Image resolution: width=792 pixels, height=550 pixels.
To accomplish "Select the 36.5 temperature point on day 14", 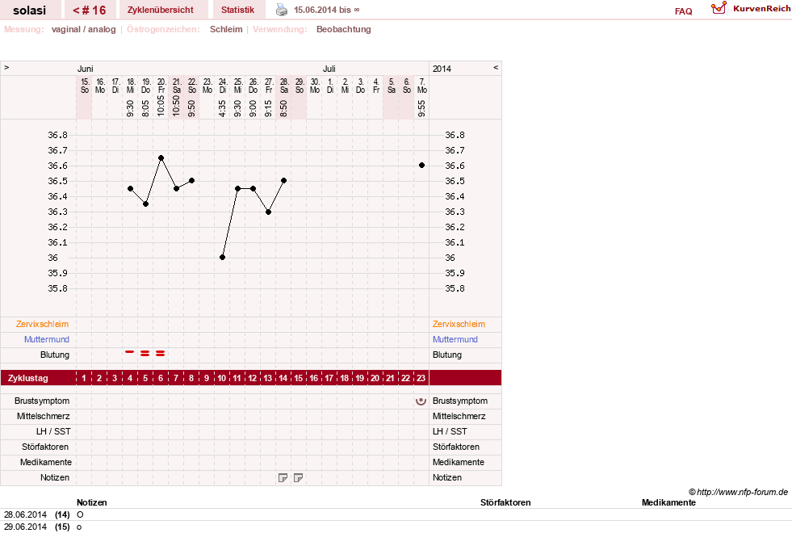I will tap(284, 180).
